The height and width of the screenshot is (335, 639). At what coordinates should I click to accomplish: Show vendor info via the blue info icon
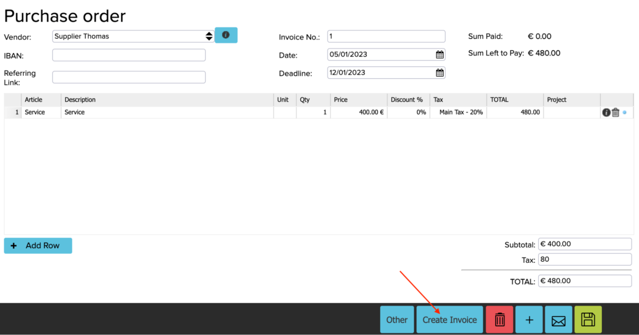226,35
